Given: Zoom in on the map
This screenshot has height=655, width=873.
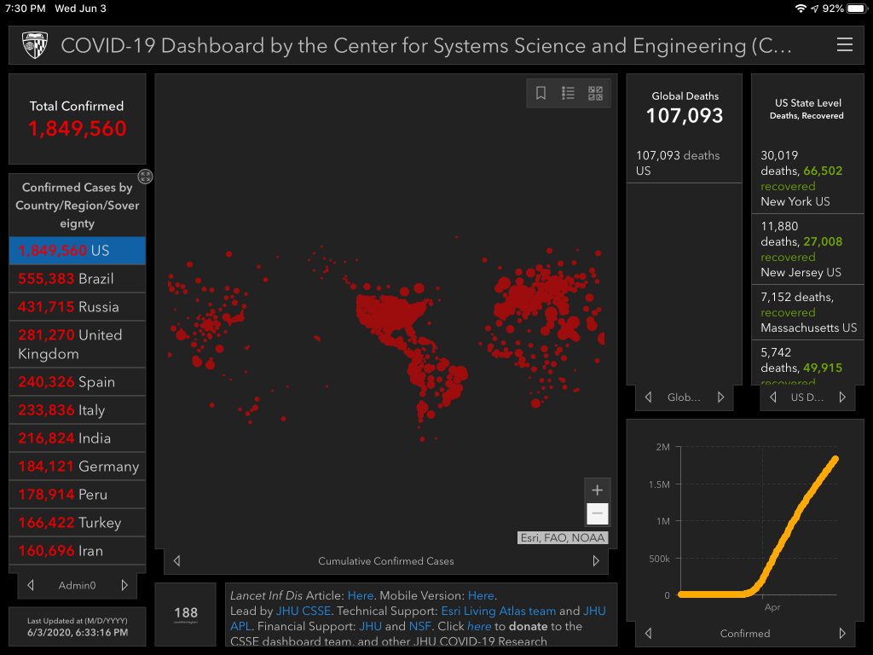Looking at the screenshot, I should 597,490.
